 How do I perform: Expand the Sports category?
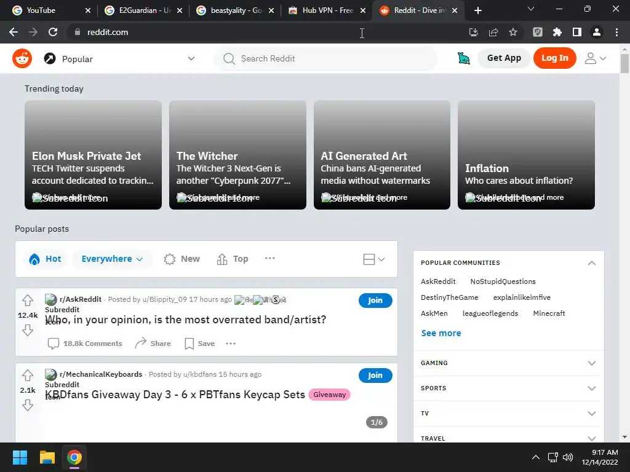click(508, 388)
